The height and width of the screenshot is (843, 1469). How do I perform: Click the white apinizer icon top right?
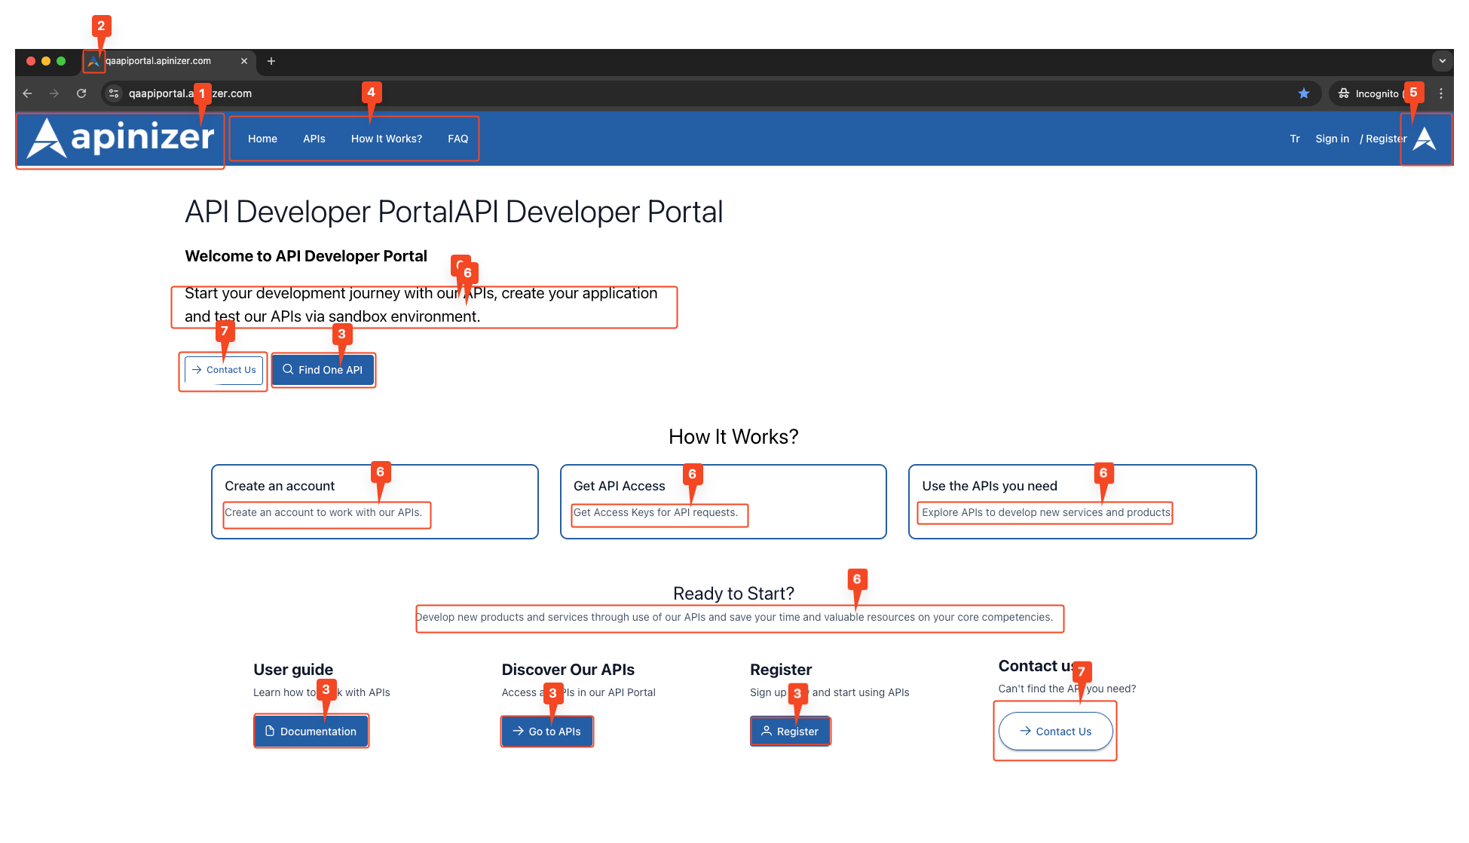tap(1424, 139)
